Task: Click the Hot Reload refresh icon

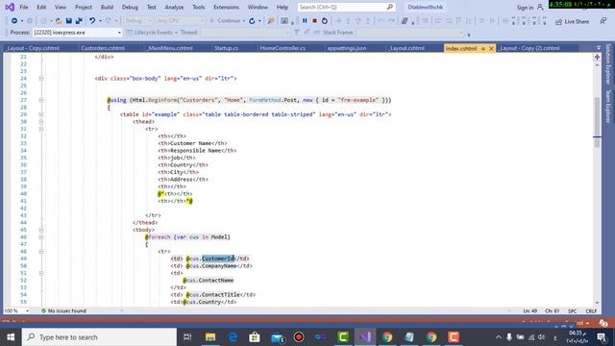Action: (x=252, y=21)
